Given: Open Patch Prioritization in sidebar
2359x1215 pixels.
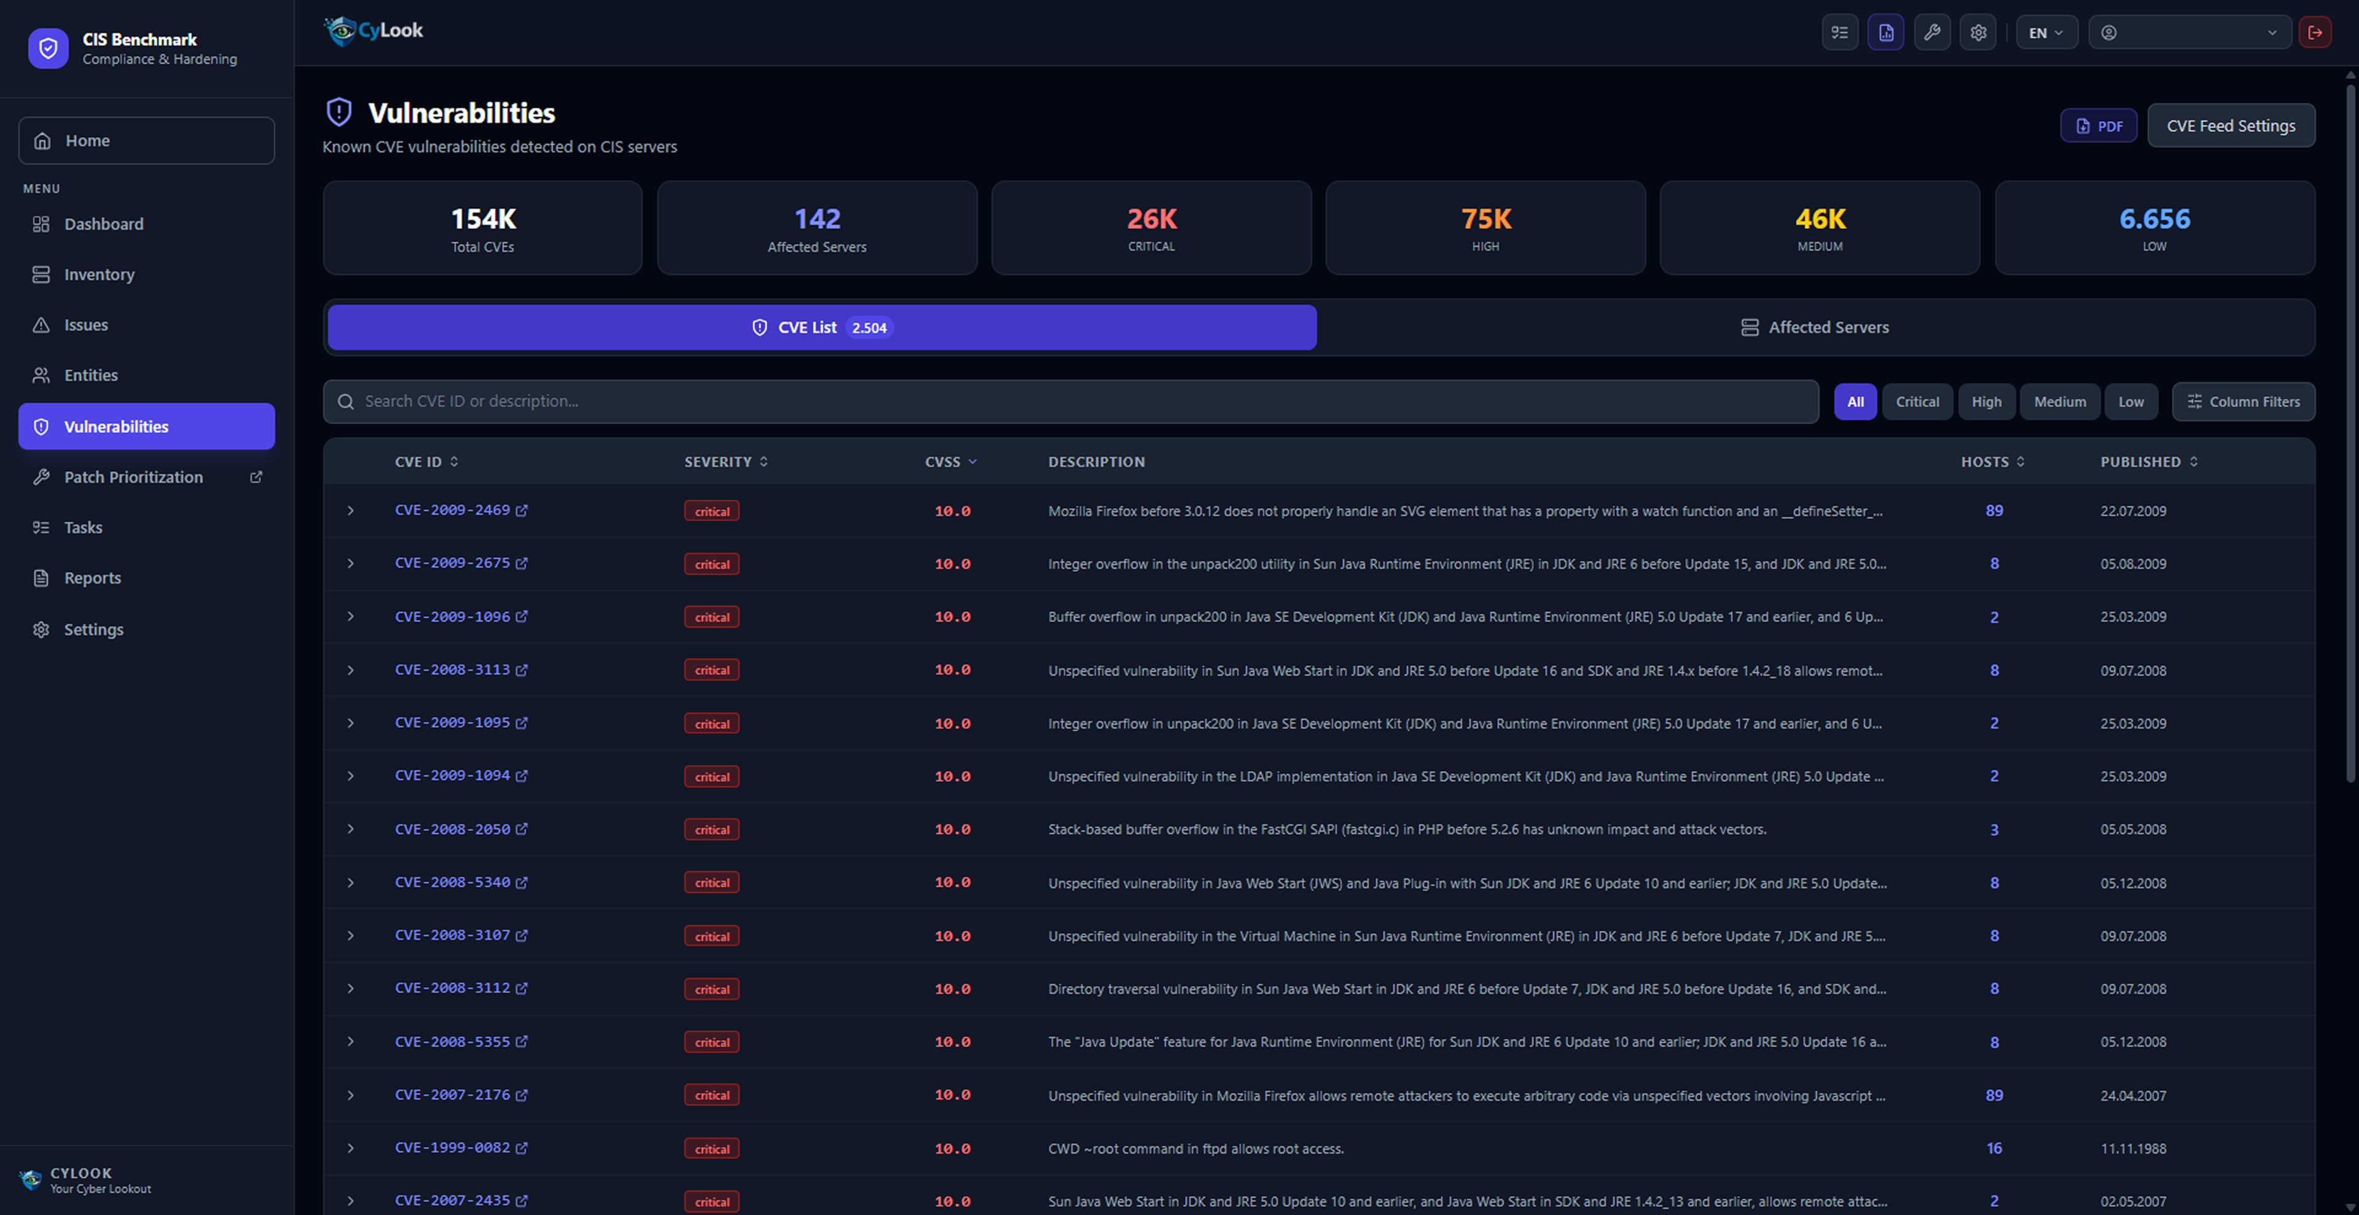Looking at the screenshot, I should 147,477.
